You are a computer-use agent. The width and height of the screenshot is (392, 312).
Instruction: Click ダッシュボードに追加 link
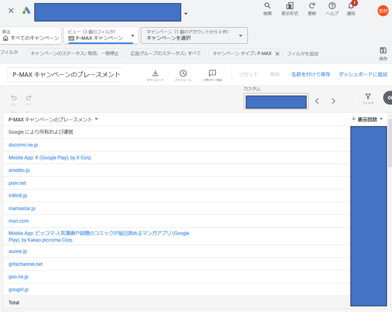coord(363,74)
